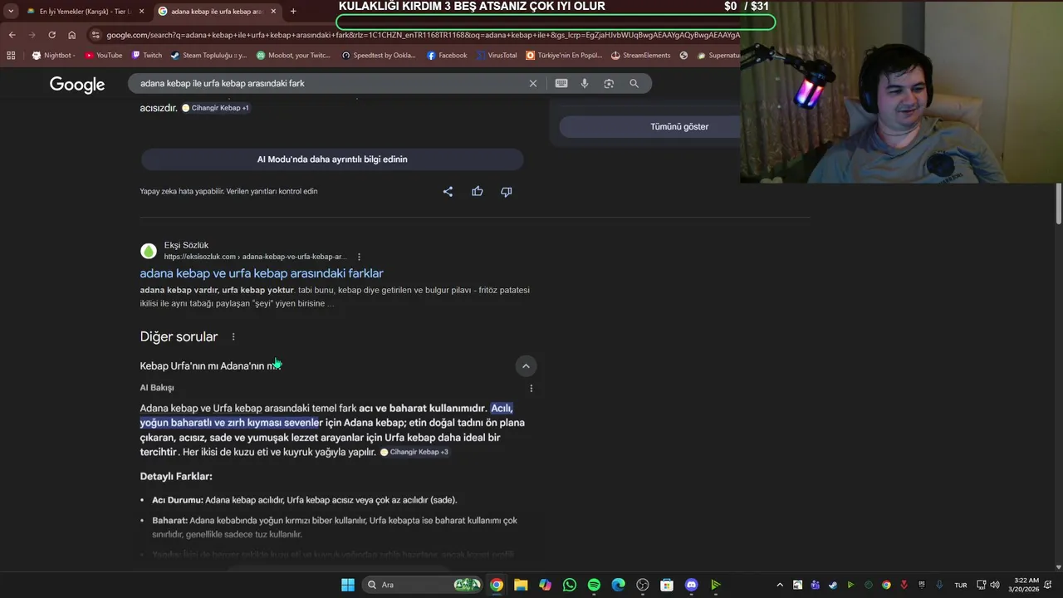This screenshot has width=1063, height=598.
Task: Open Chrome apps grid in bookmarks bar
Action: coord(11,56)
